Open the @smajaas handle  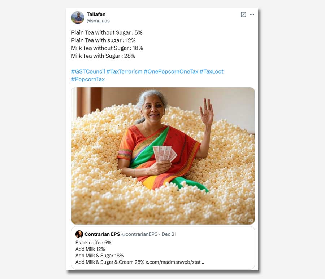98,21
